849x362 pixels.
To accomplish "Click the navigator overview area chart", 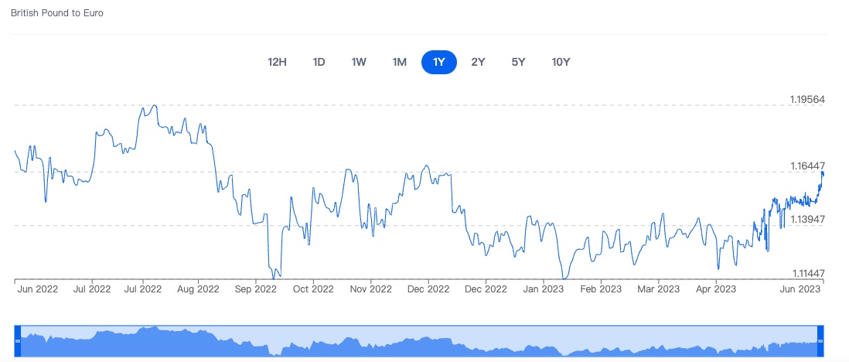I will click(418, 341).
